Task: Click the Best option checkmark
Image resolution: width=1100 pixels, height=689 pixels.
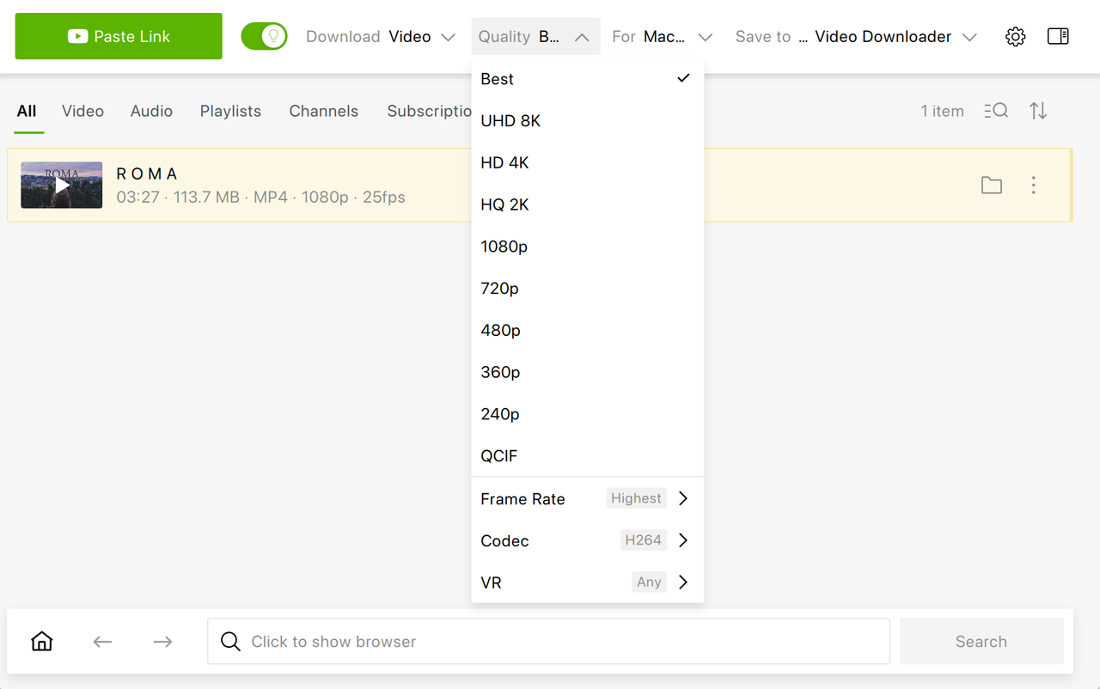Action: pyautogui.click(x=683, y=78)
